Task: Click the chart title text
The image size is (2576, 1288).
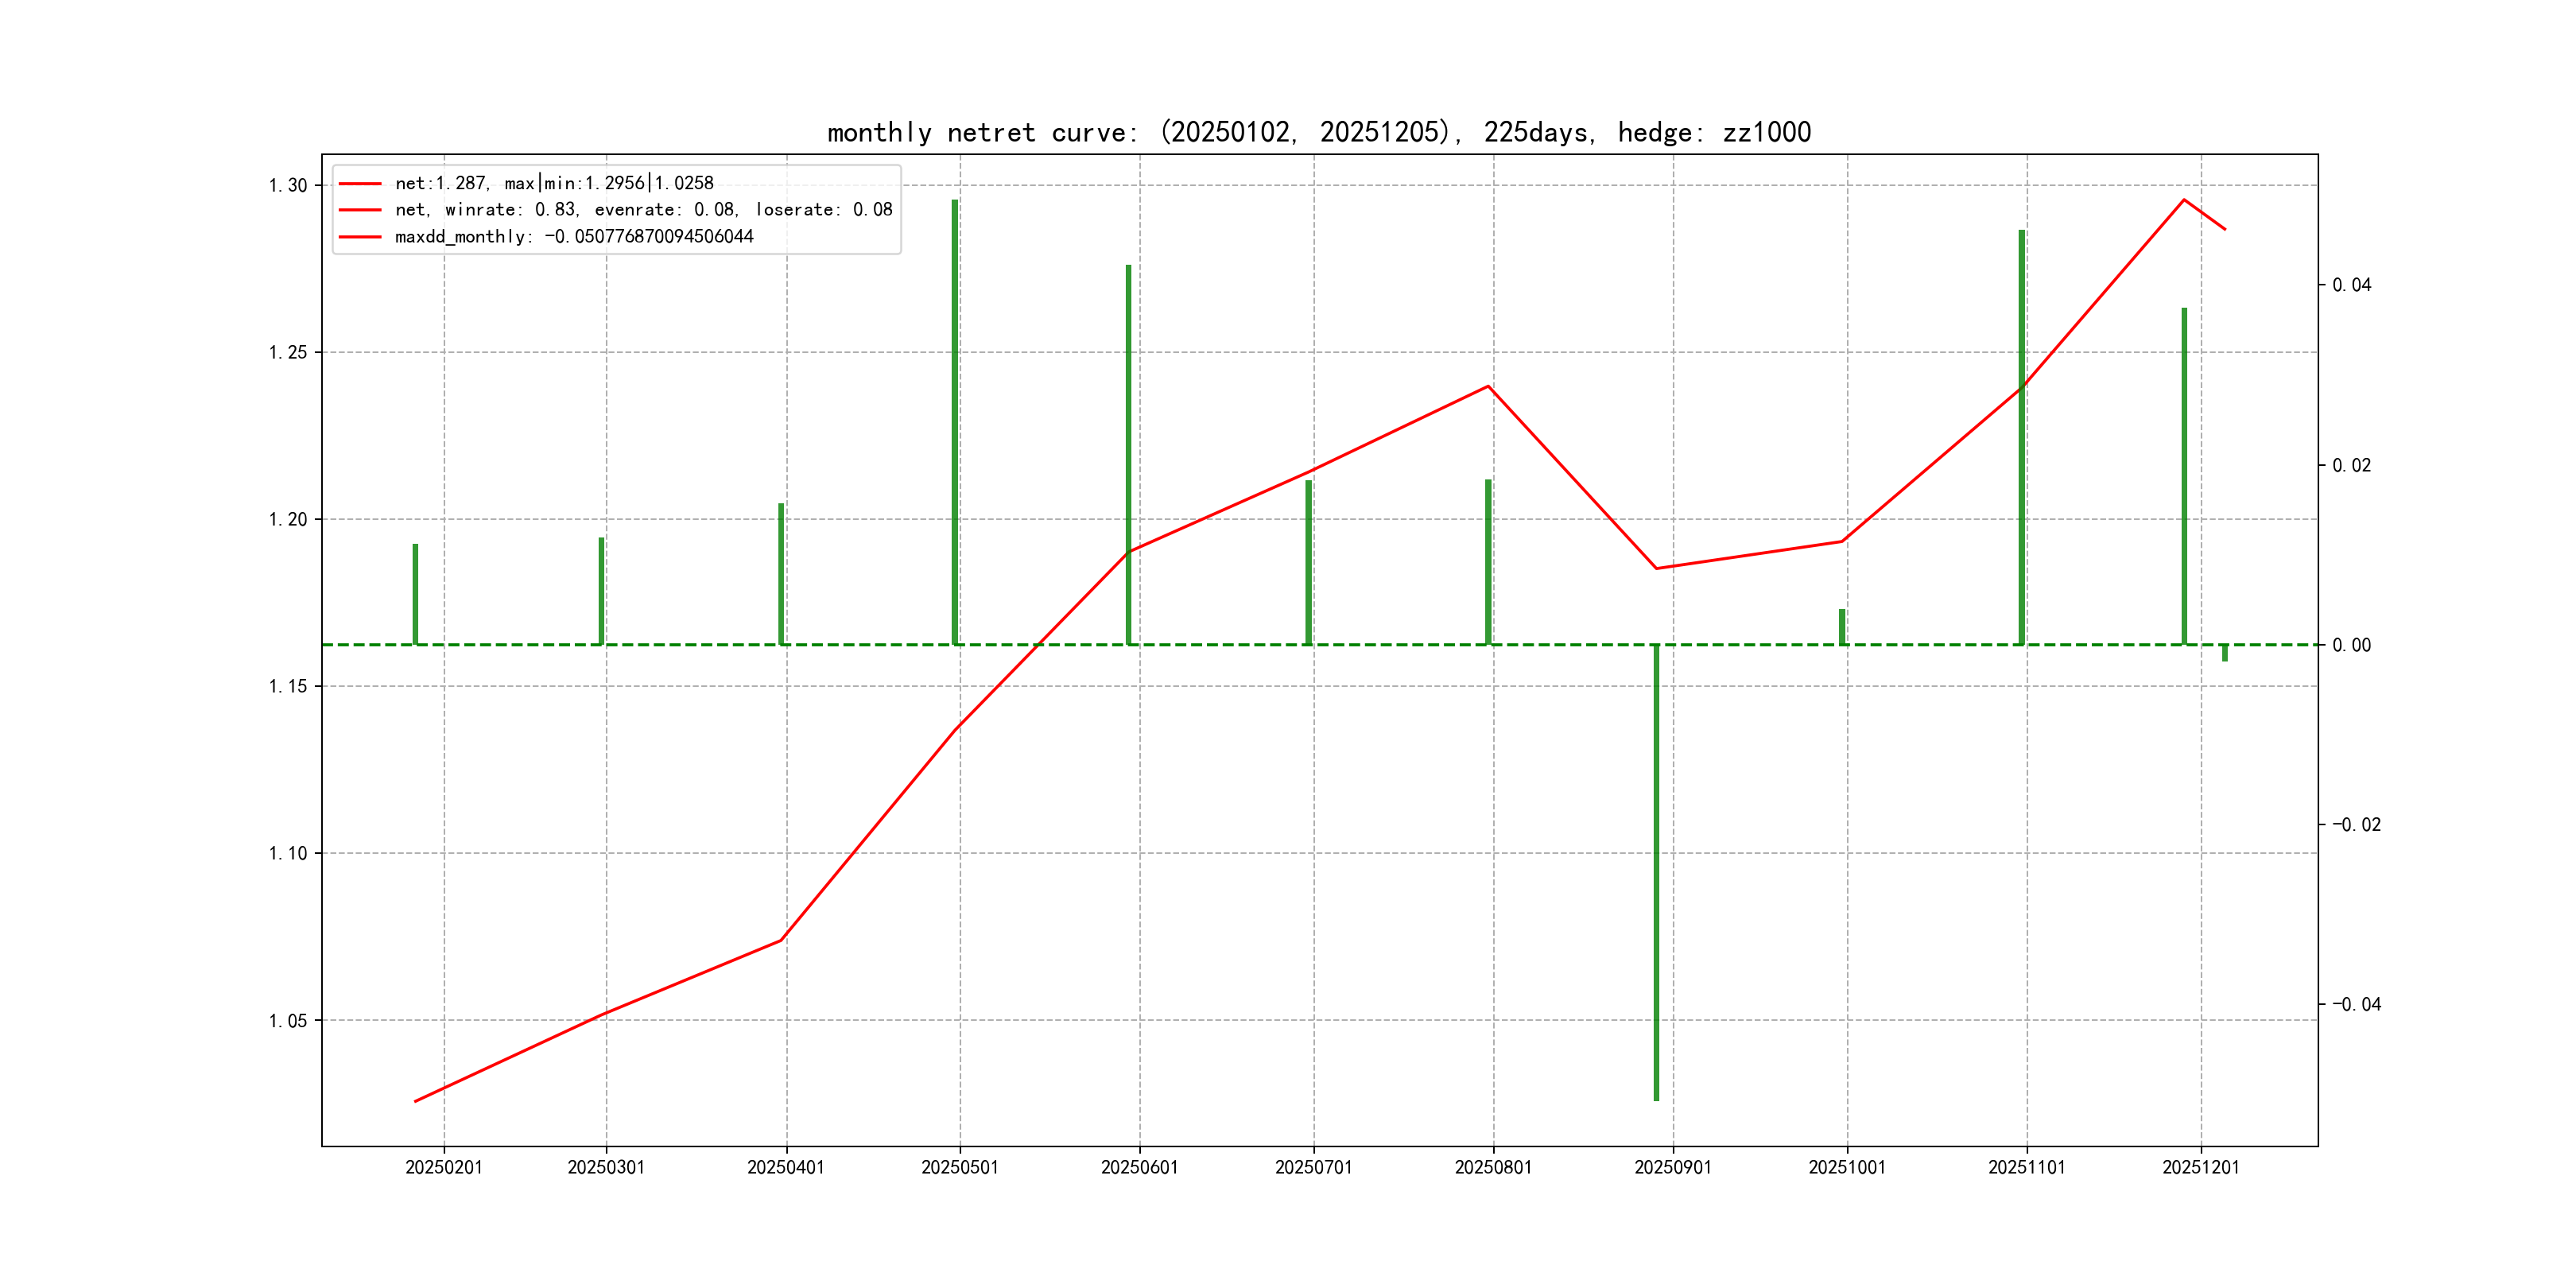Action: pyautogui.click(x=1319, y=132)
